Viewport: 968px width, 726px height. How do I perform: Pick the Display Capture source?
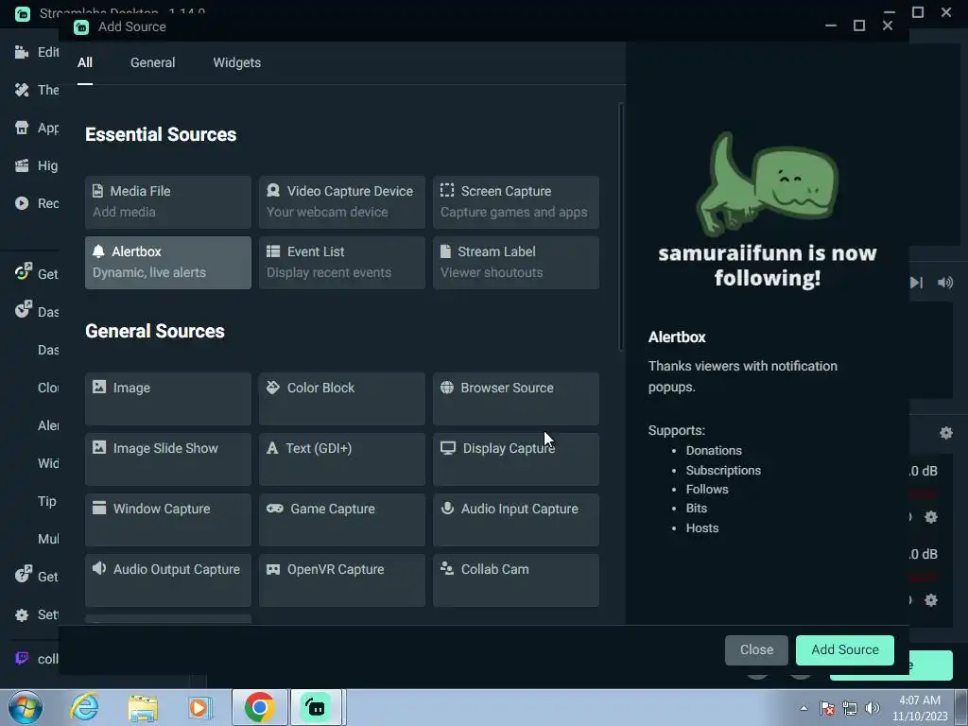(x=516, y=459)
